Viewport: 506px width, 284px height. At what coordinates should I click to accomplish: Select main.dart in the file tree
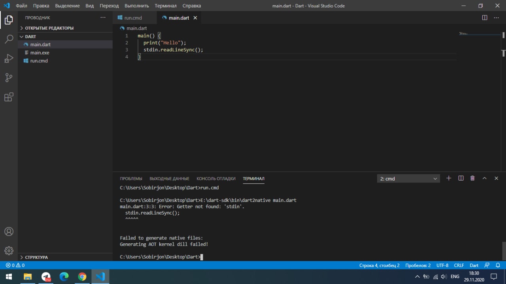(x=65, y=45)
